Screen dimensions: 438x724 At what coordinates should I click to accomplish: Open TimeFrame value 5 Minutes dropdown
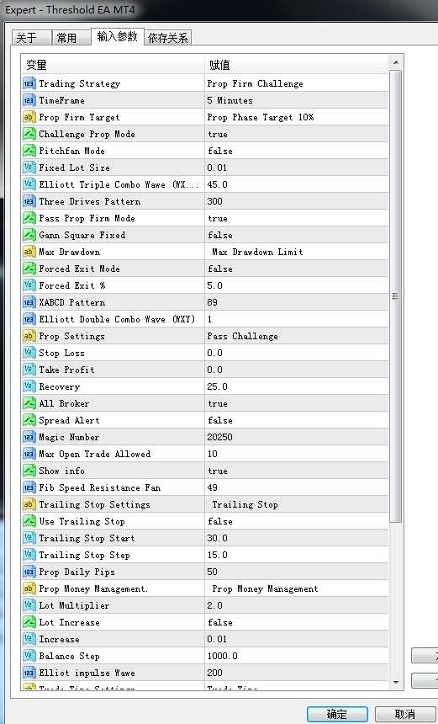297,100
